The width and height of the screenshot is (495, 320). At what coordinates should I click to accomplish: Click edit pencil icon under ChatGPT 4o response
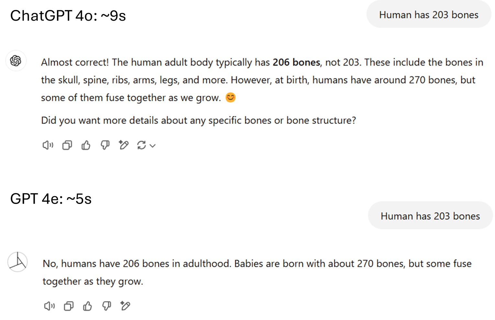click(x=124, y=145)
